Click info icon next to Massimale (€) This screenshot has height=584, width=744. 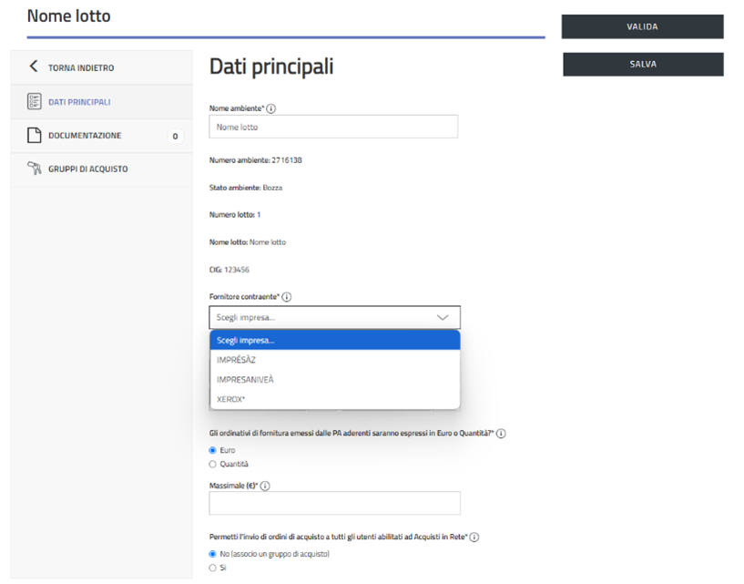point(265,486)
